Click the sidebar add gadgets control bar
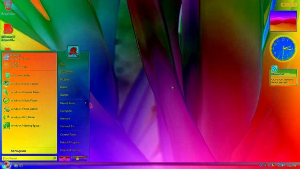This screenshot has width=300, height=169. coord(289,4)
